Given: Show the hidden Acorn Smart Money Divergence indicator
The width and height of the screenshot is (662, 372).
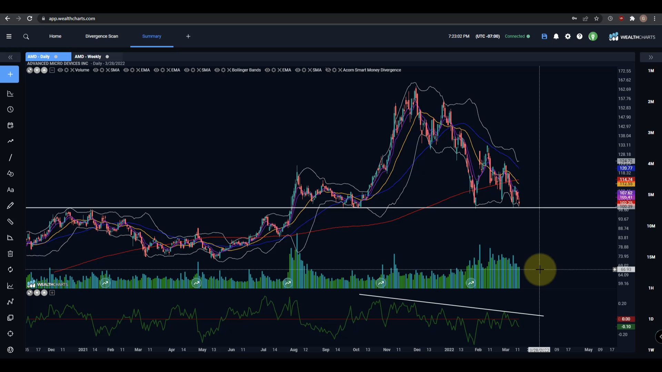Looking at the screenshot, I should coord(328,70).
